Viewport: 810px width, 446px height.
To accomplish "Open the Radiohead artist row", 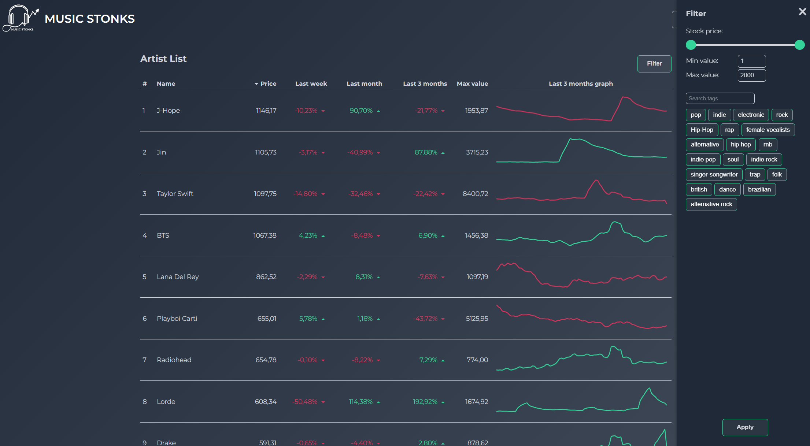I will tap(406, 360).
